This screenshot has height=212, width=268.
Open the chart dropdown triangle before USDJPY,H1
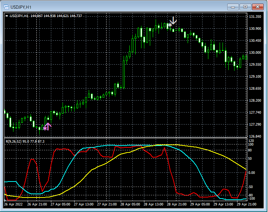7,16
